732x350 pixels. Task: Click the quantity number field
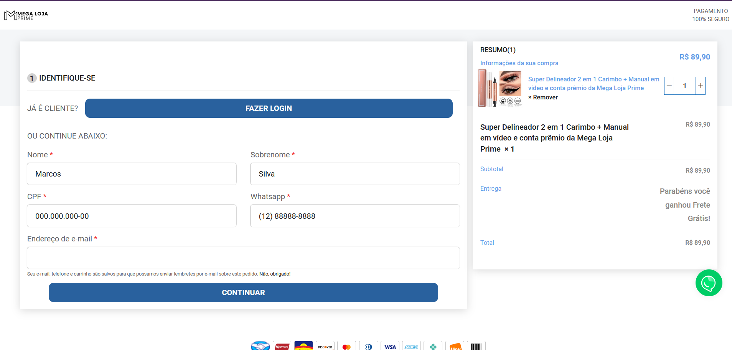pyautogui.click(x=684, y=86)
